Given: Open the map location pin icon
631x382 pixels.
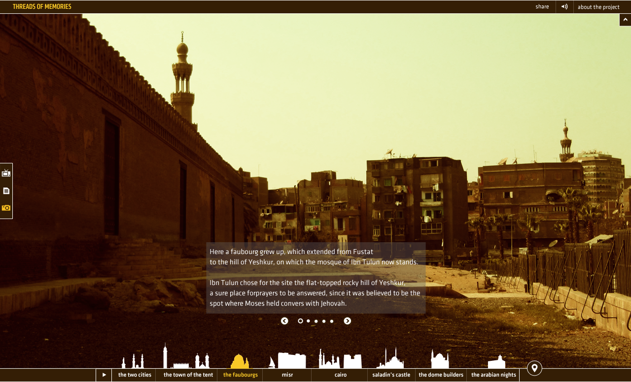Looking at the screenshot, I should click(x=534, y=368).
